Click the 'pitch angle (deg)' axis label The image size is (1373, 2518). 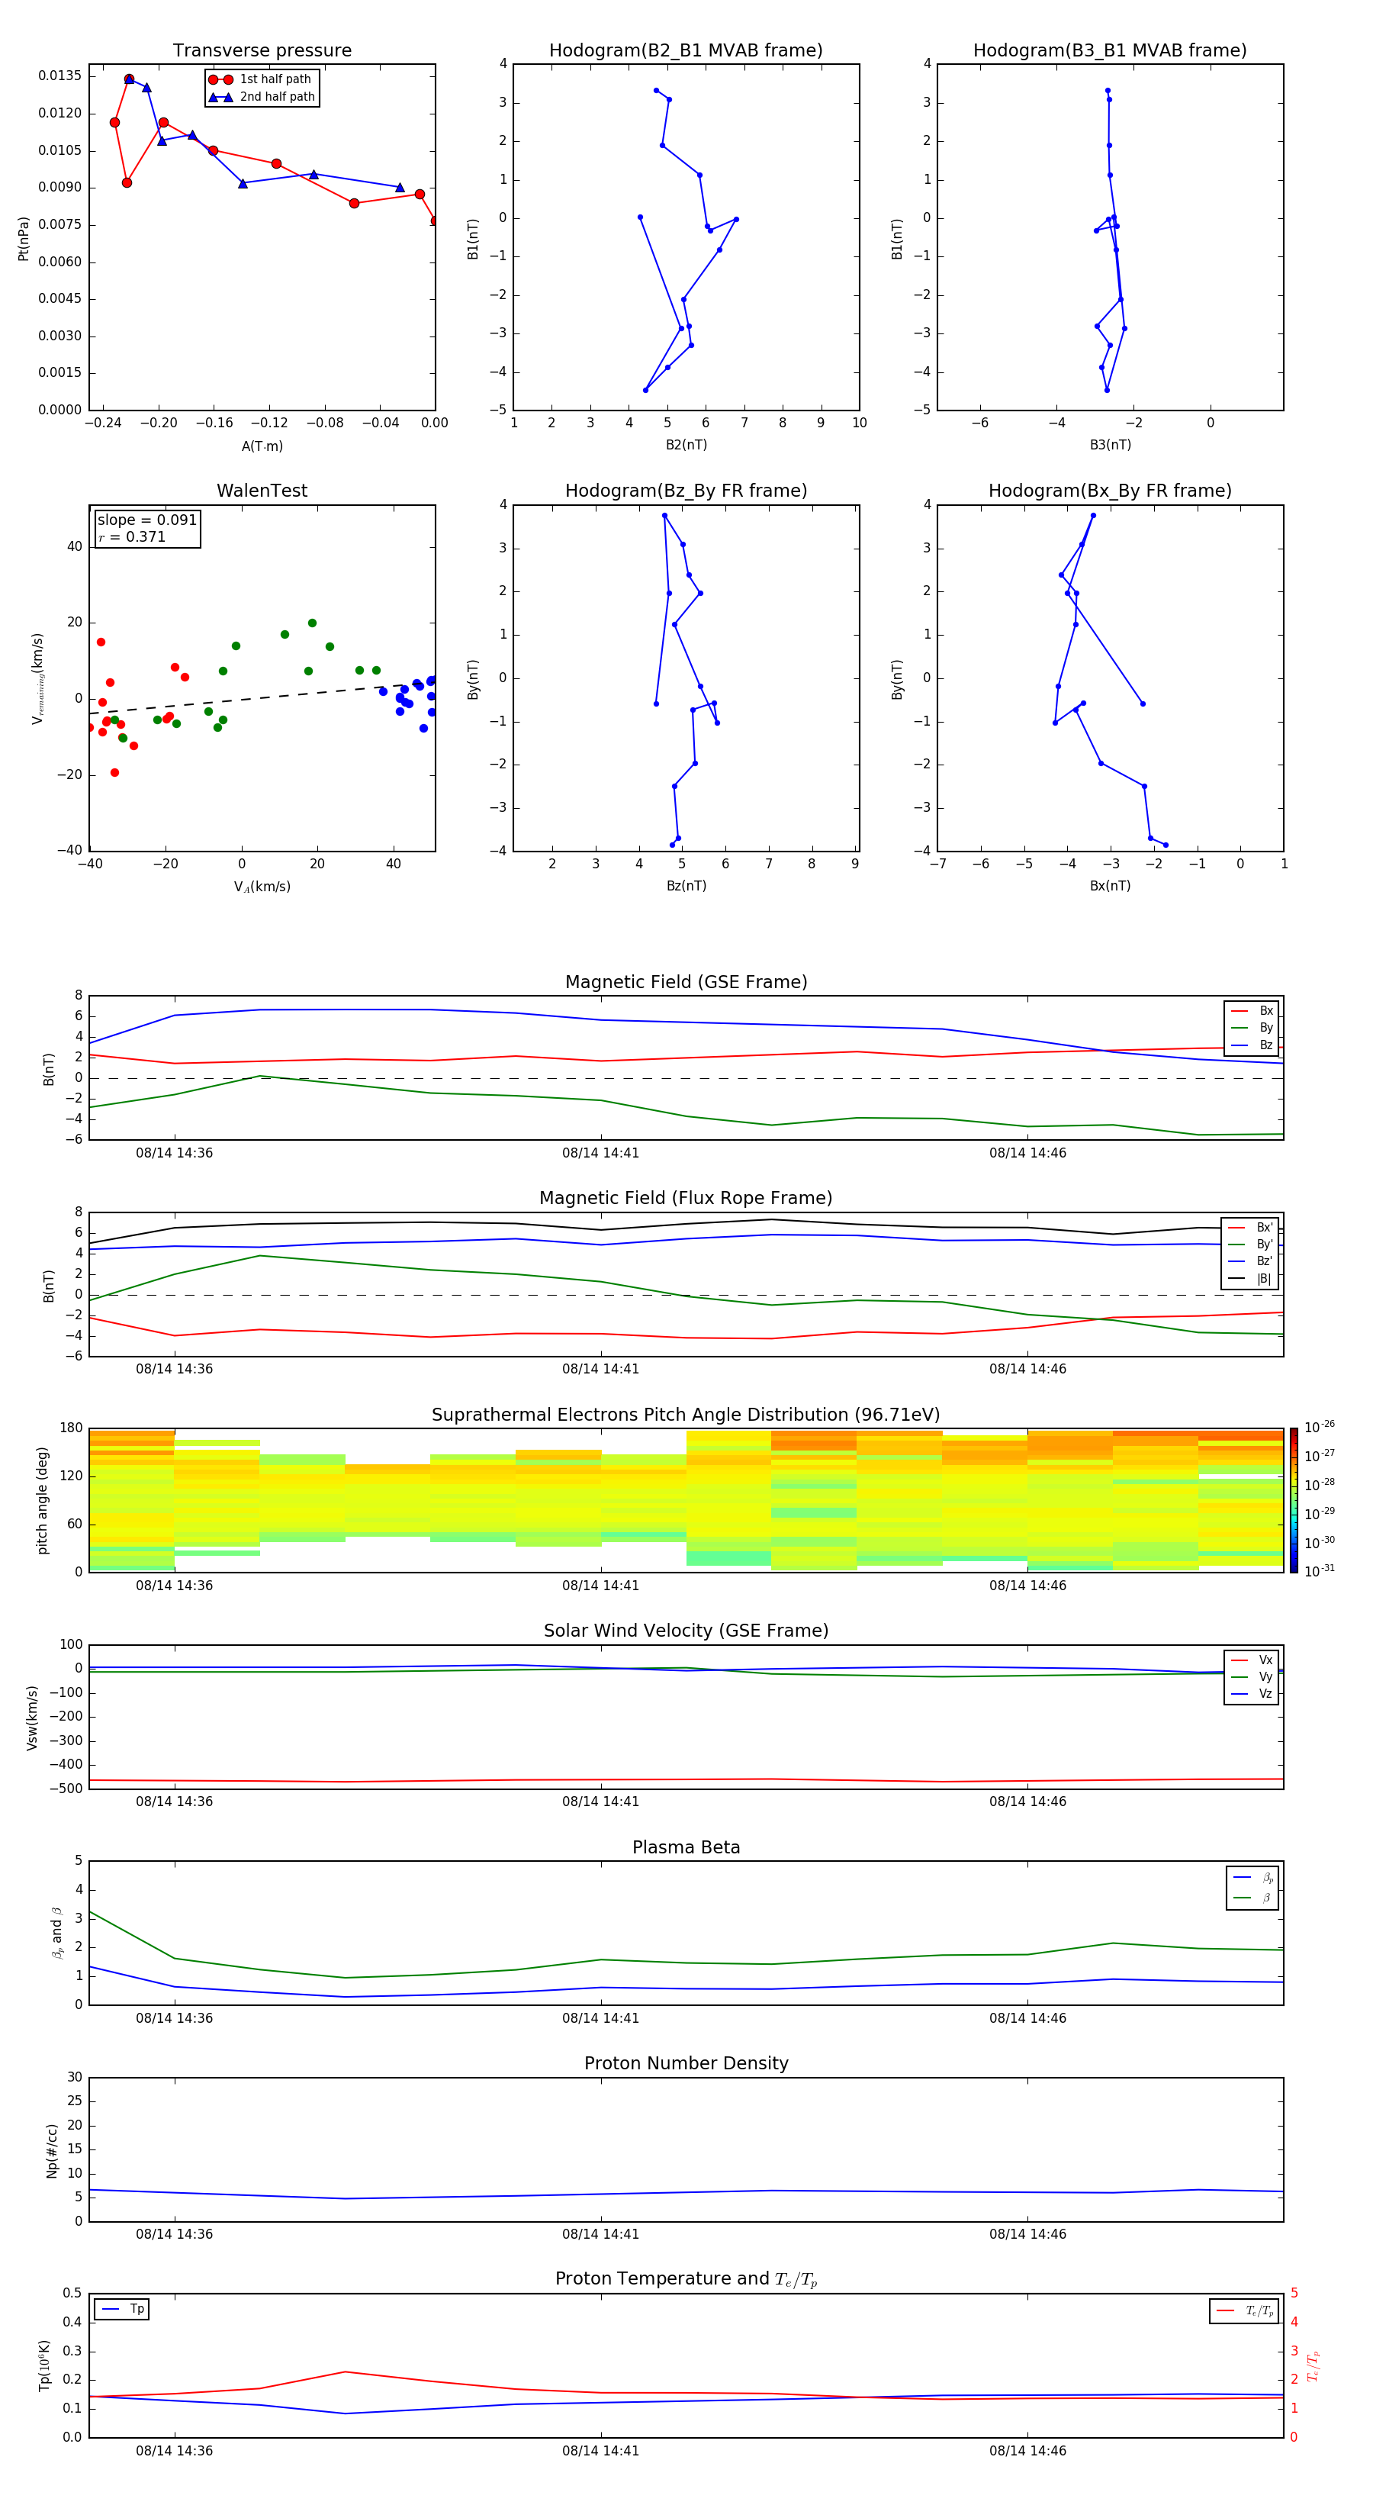click(42, 1500)
